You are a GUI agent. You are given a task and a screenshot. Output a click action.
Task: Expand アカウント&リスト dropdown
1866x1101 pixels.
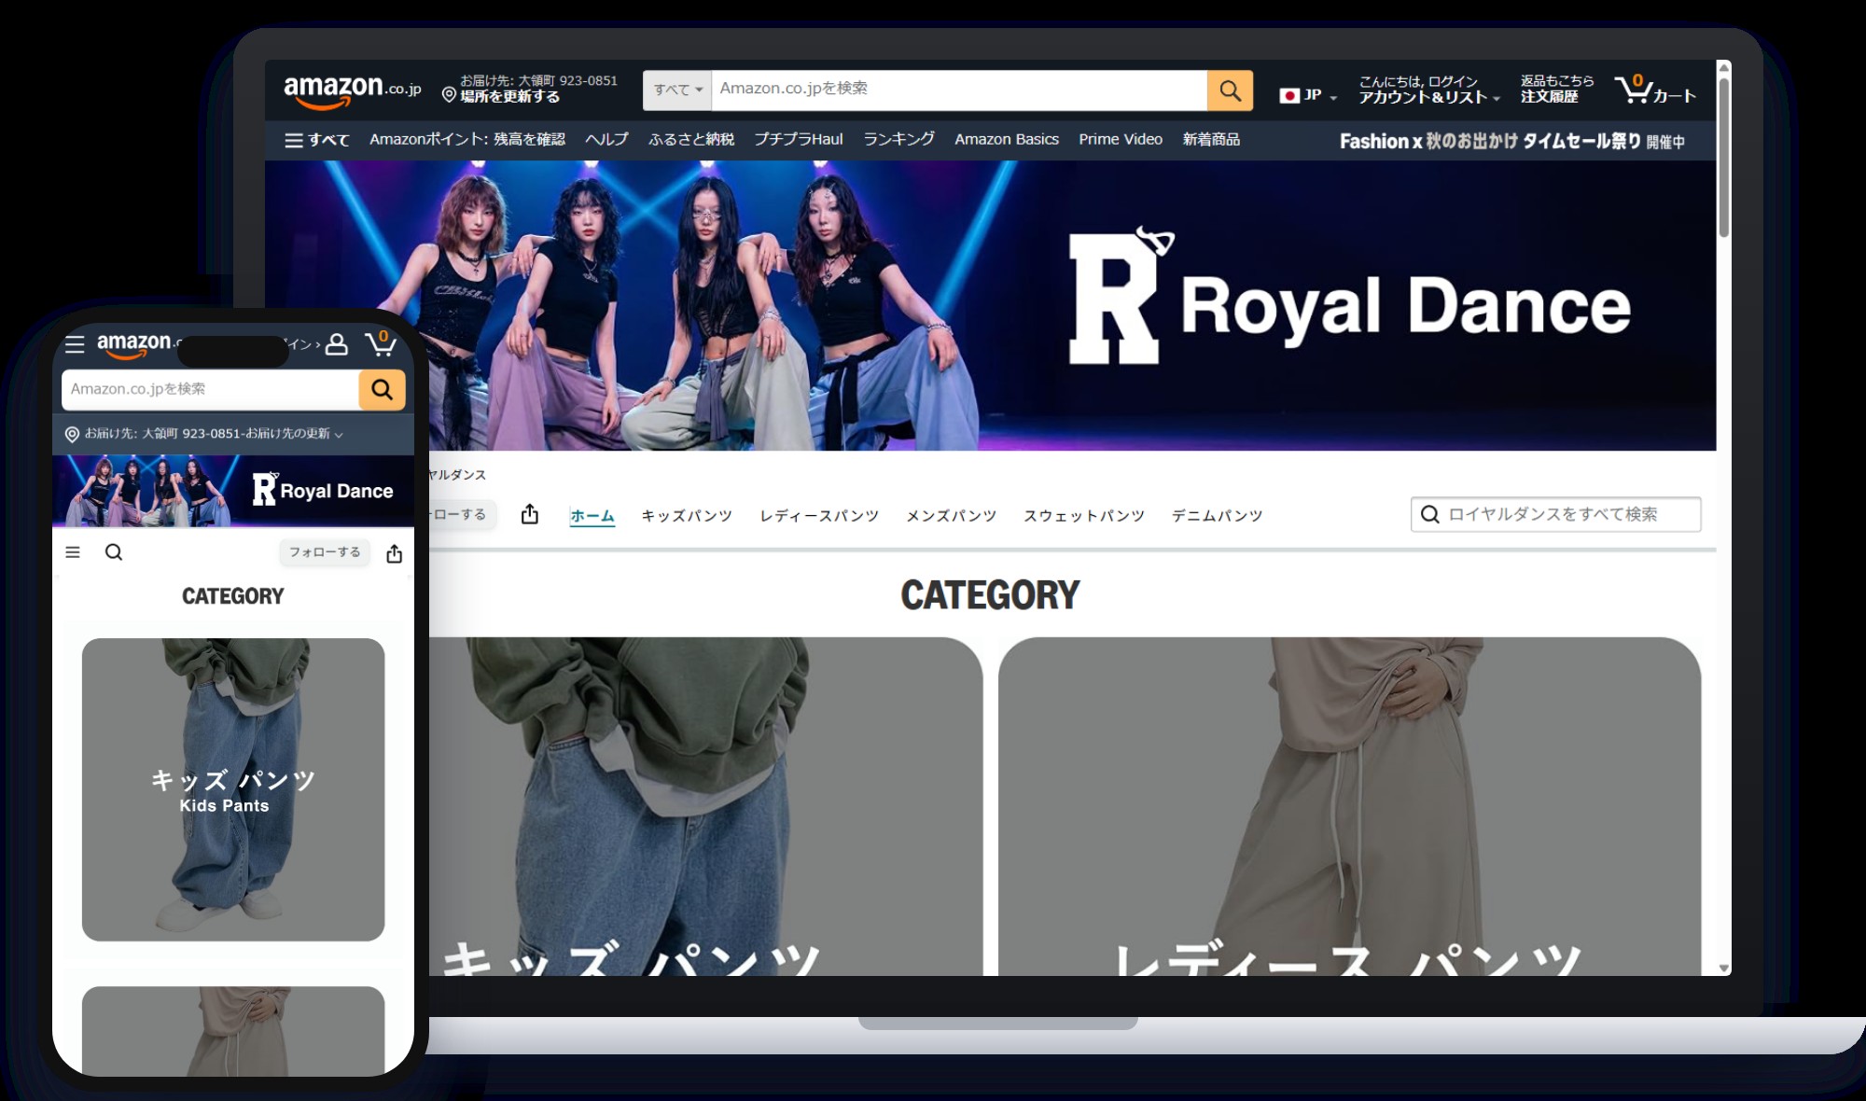pyautogui.click(x=1429, y=90)
